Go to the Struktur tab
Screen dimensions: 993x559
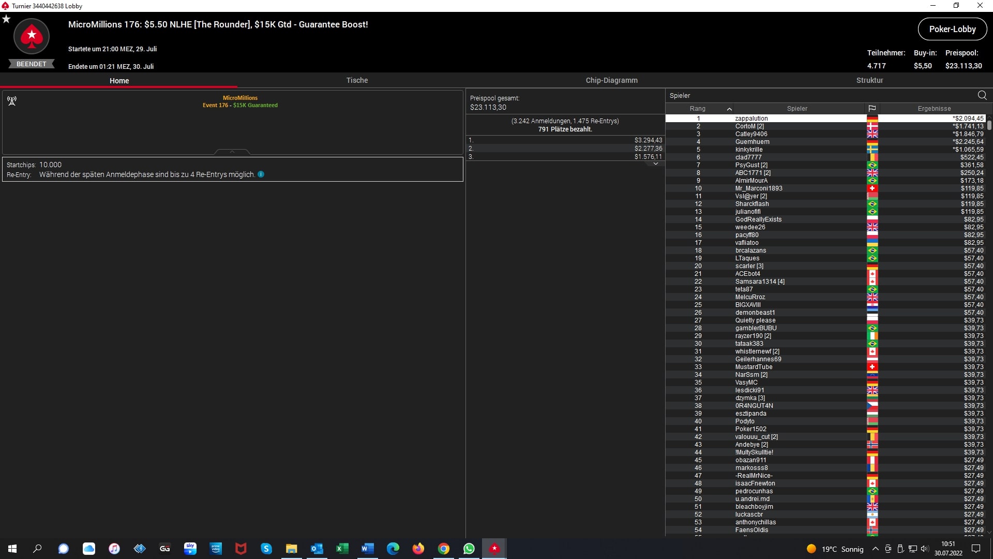[869, 80]
